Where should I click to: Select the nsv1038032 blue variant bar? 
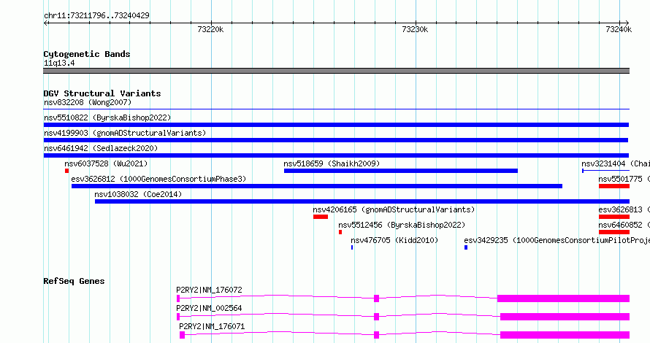coord(362,201)
